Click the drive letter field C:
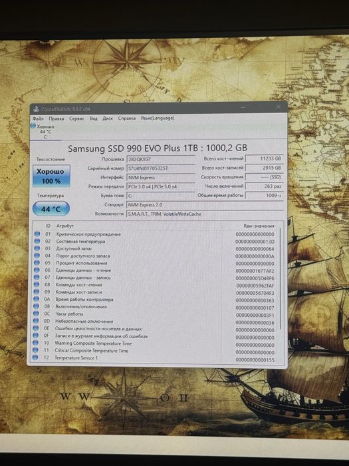349x466 pixels. click(x=161, y=196)
